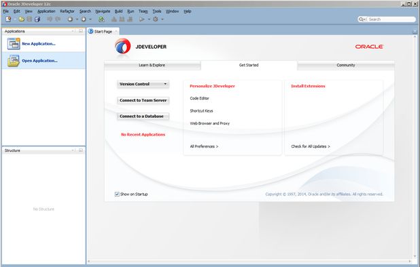Viewport: 420px width, 267px height.
Task: Open the Tools menu
Action: 157,12
